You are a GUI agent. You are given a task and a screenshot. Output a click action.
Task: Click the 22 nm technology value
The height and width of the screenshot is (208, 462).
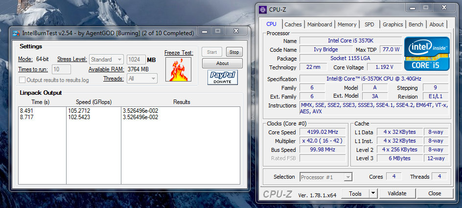[x=313, y=67]
